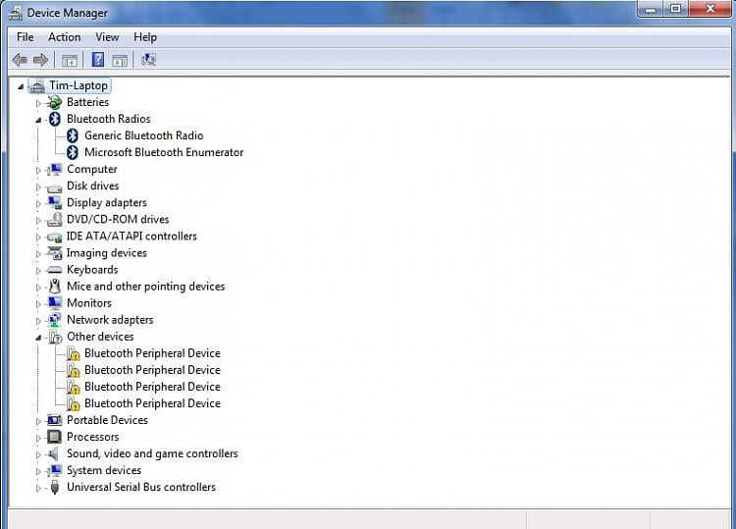Collapse the Bluetooth Radios category
Viewport: 736px width, 529px height.
pos(38,120)
